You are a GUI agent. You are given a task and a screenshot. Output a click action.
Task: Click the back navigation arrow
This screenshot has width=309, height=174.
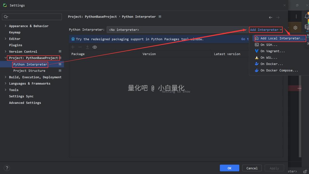(x=271, y=18)
